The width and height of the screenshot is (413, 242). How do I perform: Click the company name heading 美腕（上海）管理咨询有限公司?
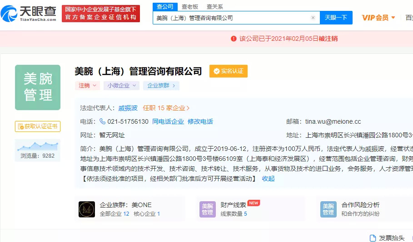coord(138,71)
